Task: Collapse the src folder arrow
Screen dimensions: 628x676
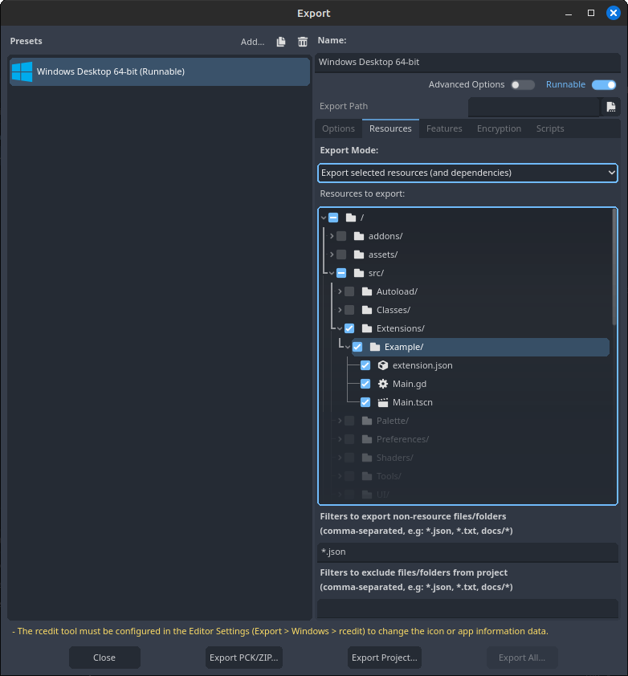Action: tap(332, 273)
